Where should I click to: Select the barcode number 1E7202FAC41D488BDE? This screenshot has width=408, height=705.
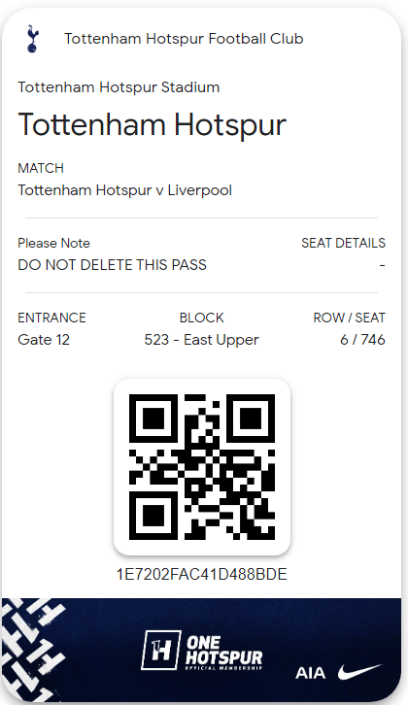coord(201,575)
